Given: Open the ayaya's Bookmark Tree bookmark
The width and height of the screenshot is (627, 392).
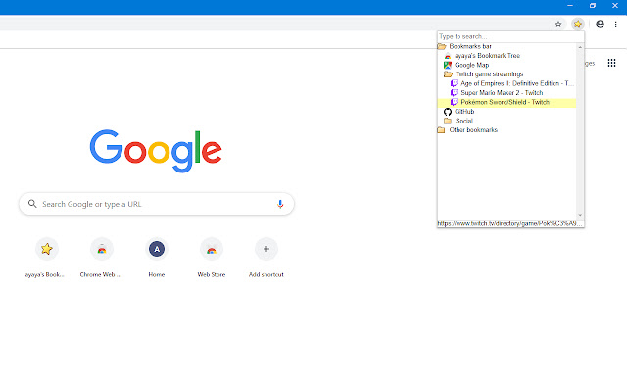Looking at the screenshot, I should point(487,56).
